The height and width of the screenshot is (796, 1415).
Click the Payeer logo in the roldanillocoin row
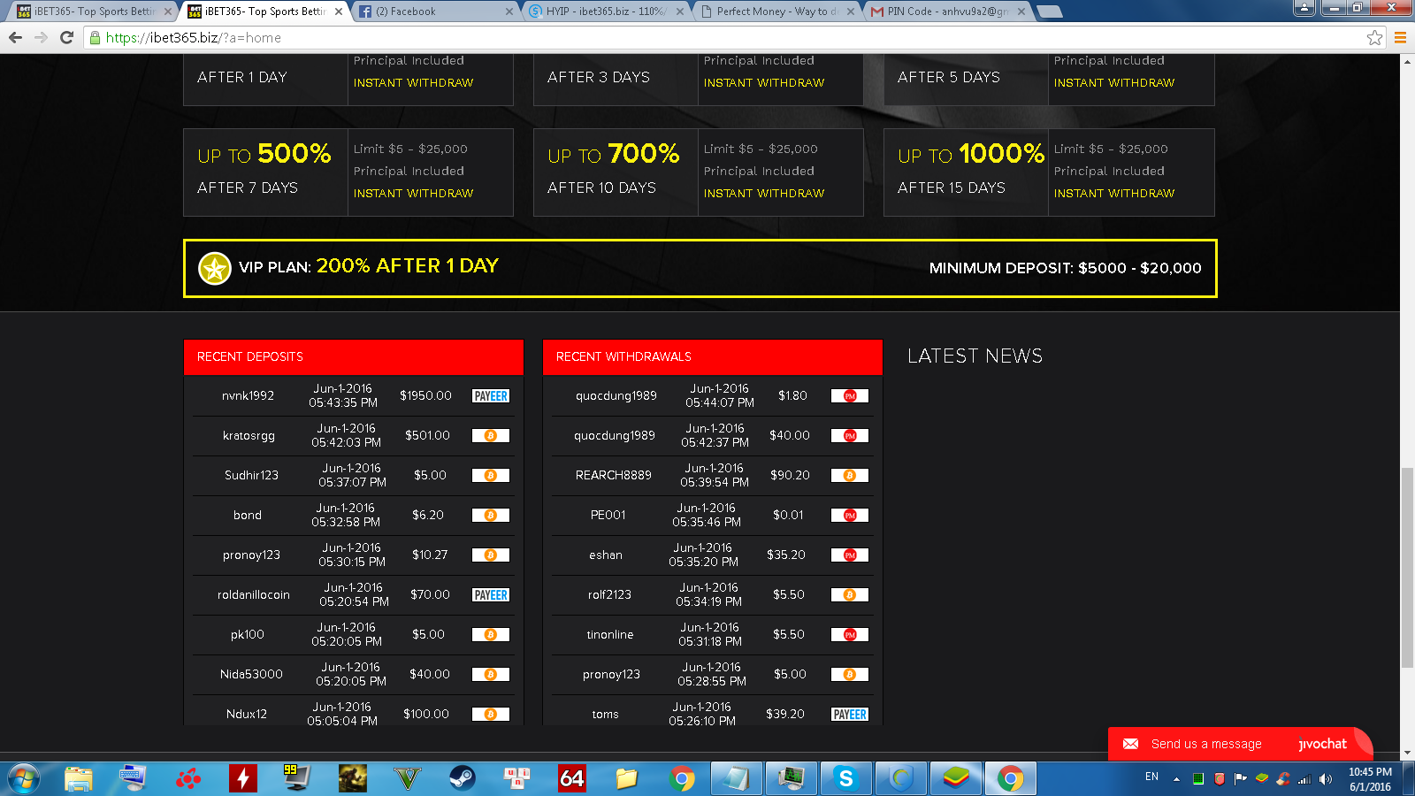[x=491, y=595]
